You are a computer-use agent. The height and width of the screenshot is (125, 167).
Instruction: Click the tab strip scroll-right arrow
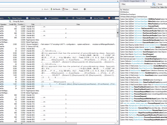coord(118,18)
